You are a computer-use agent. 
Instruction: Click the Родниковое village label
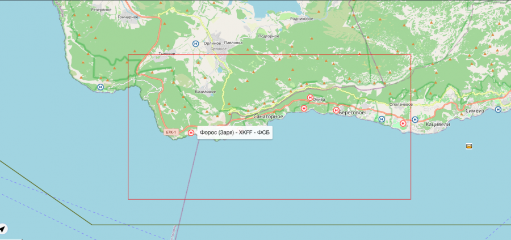pos(301,19)
